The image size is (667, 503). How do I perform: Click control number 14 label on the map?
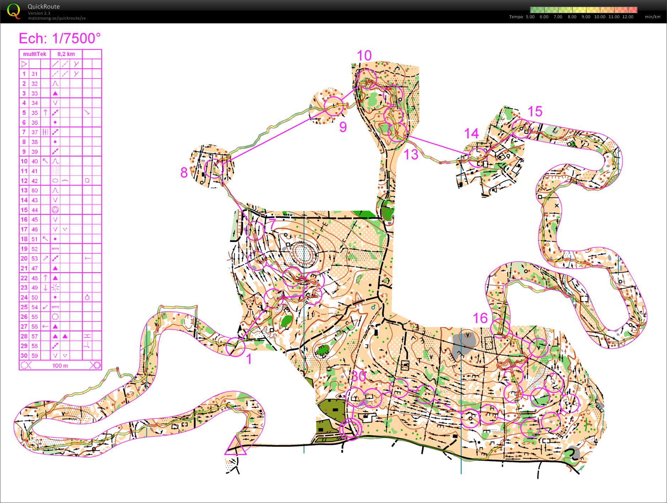(x=472, y=133)
